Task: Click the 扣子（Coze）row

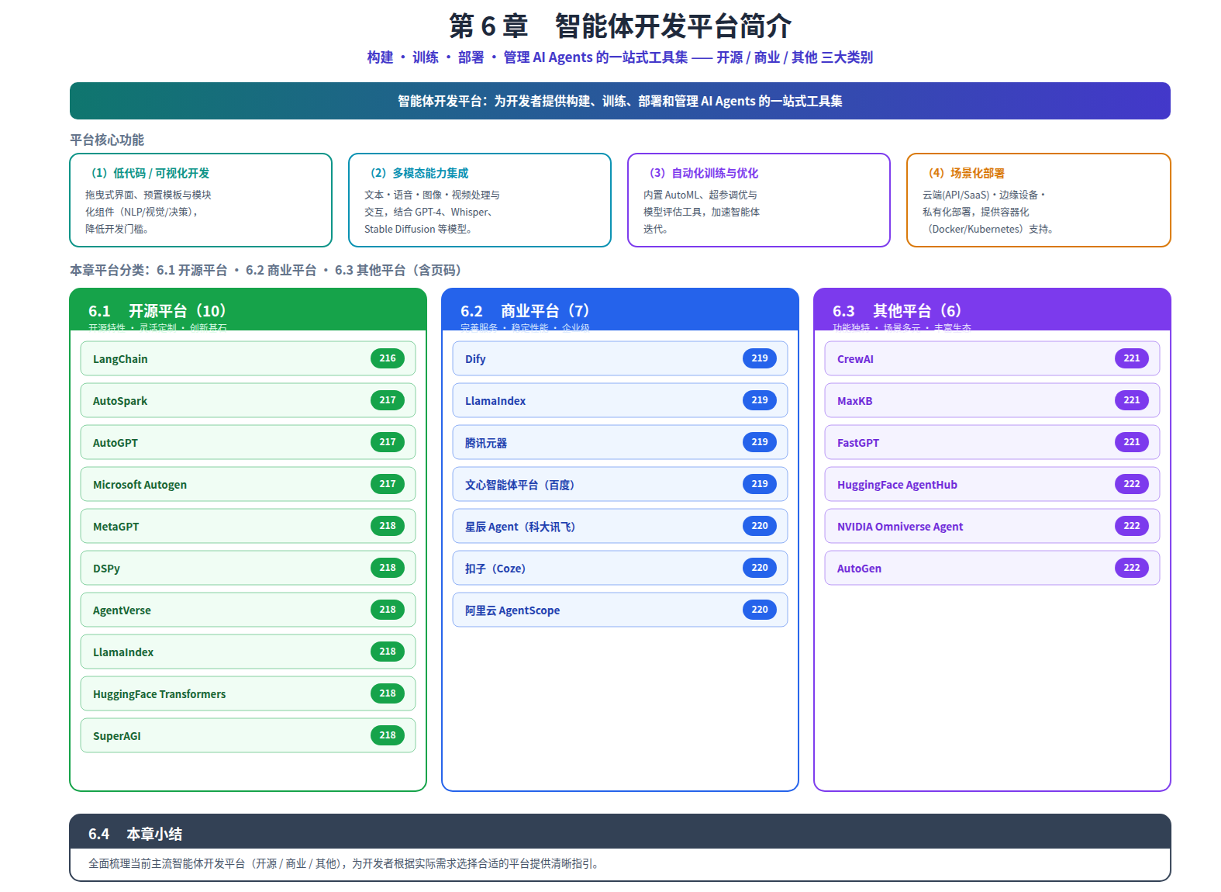Action: [x=620, y=568]
